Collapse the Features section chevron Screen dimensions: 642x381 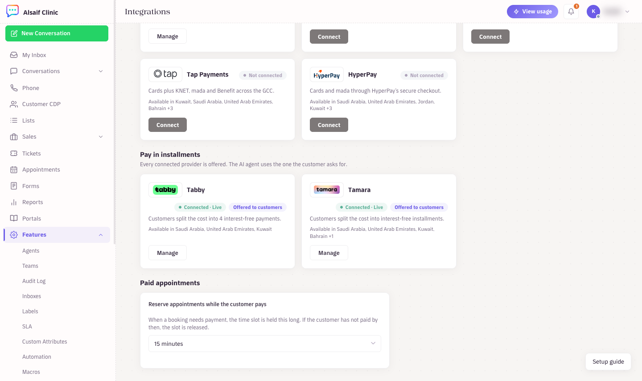pyautogui.click(x=101, y=235)
